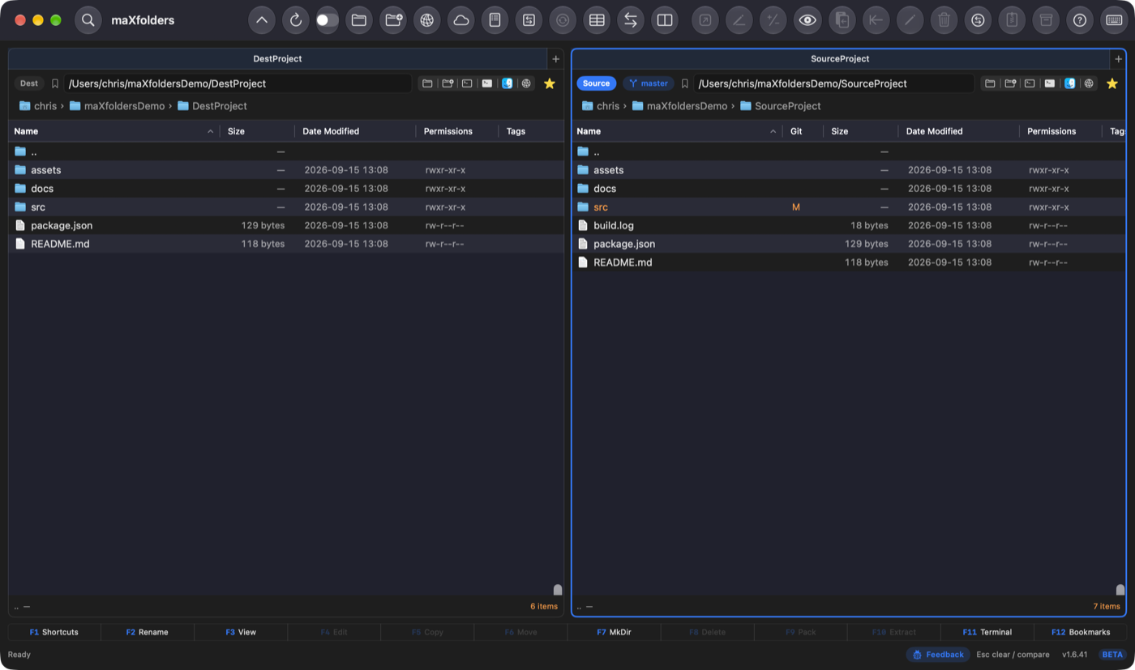1135x670 pixels.
Task: Click the SourceProject path input field
Action: point(833,83)
